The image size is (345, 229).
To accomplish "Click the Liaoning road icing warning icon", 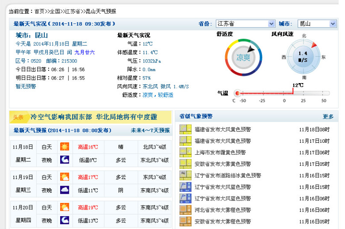I will tap(185, 175).
